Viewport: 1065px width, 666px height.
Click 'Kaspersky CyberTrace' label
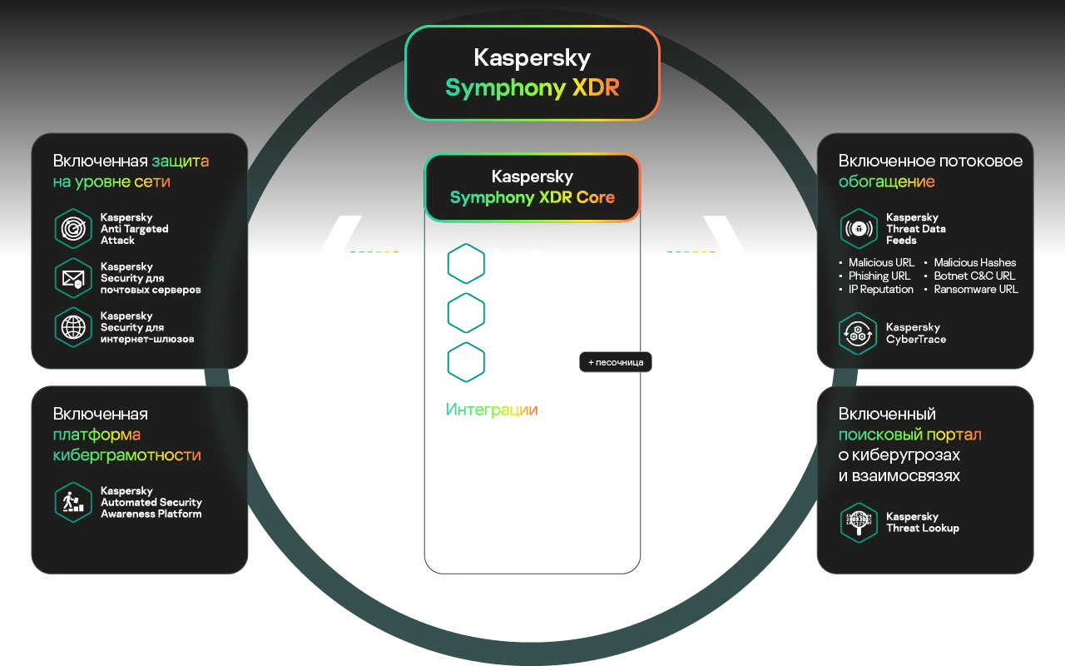[x=916, y=333]
